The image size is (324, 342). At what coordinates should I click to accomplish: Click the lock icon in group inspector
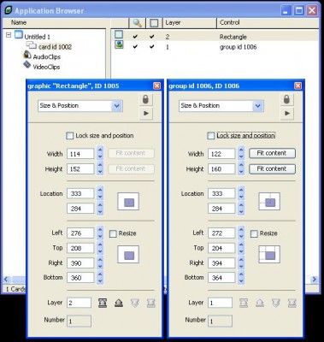[286, 99]
